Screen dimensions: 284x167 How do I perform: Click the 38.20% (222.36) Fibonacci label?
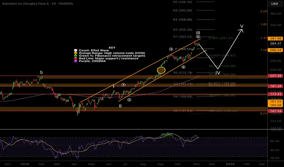pyautogui.click(x=222, y=66)
